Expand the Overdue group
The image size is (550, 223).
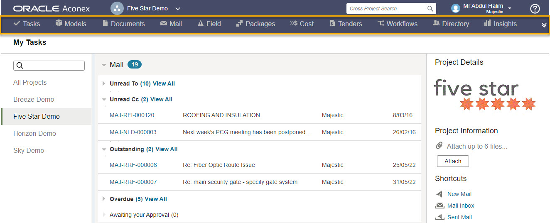[x=104, y=199]
